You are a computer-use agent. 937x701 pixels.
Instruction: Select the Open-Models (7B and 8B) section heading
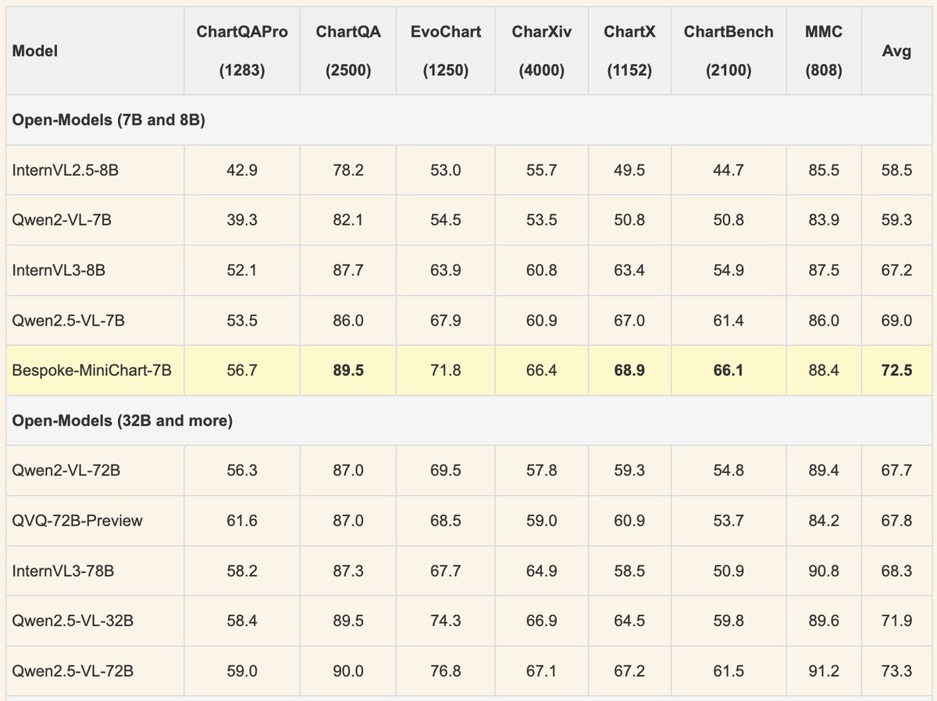pos(109,121)
